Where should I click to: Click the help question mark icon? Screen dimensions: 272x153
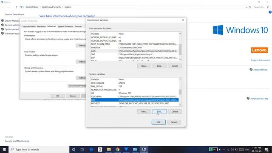point(270,12)
